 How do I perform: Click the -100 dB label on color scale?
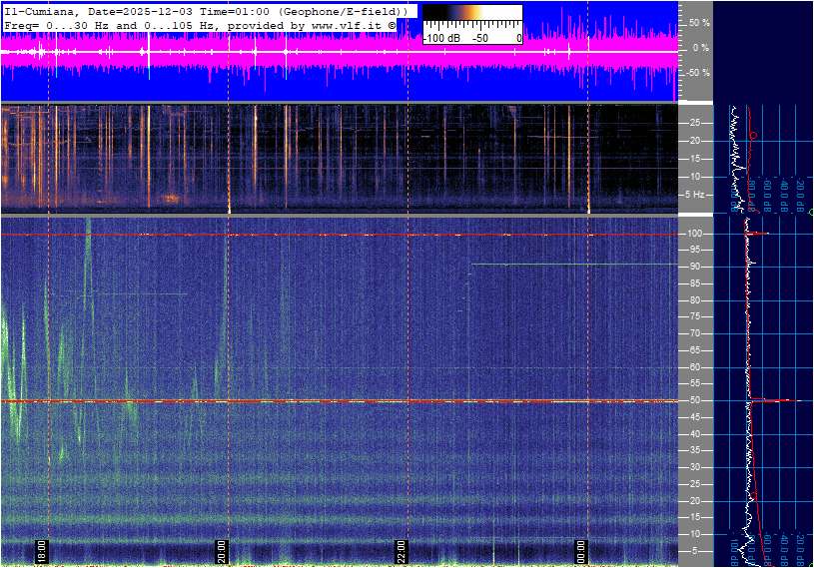pos(440,38)
